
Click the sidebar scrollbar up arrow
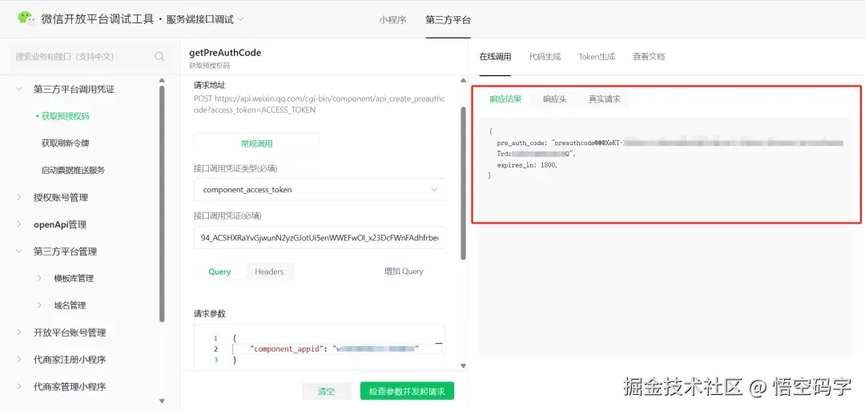(162, 81)
